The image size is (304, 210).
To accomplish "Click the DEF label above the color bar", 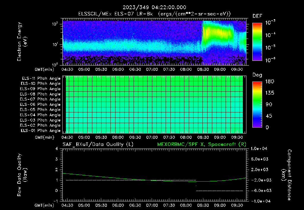I will (257, 16).
